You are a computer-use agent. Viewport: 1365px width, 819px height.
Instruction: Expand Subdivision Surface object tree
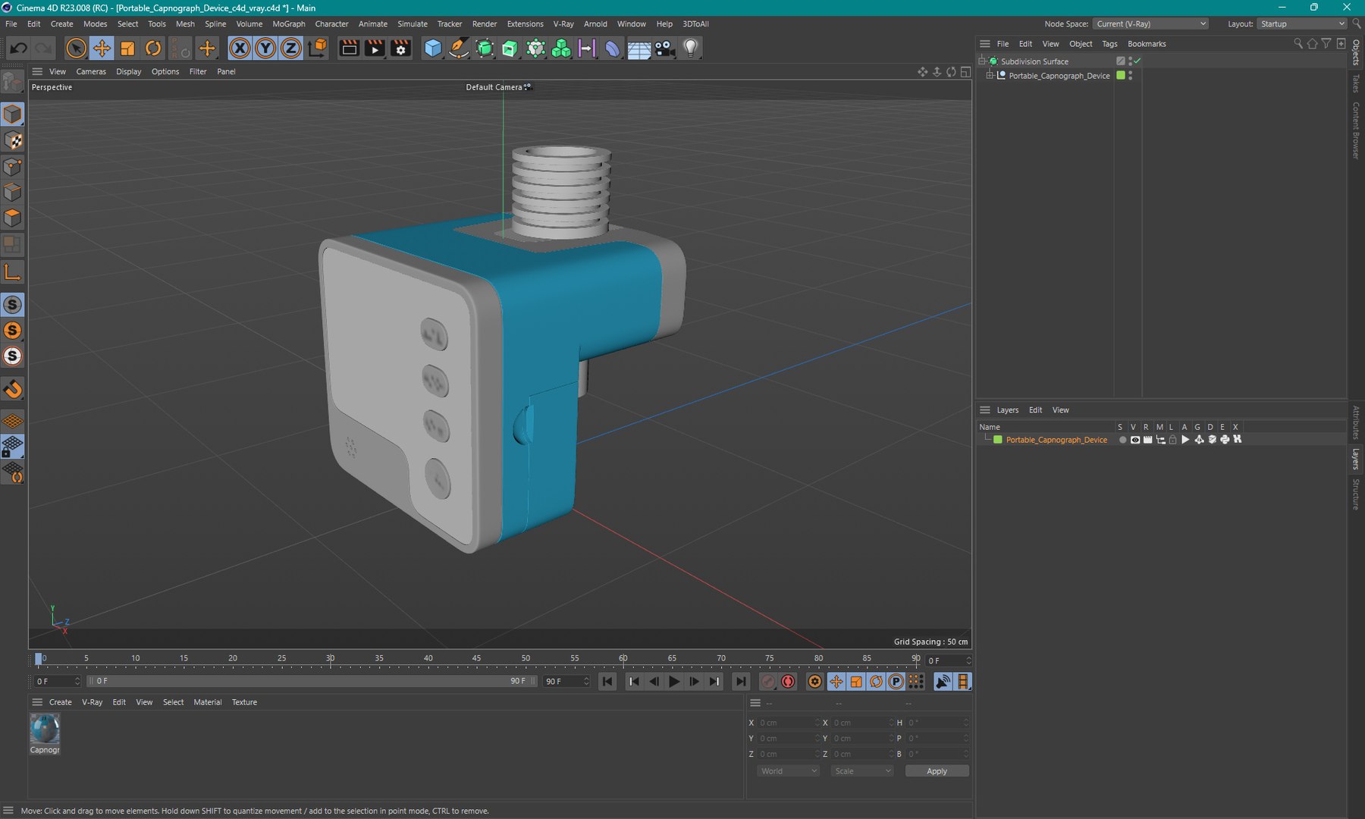(982, 61)
